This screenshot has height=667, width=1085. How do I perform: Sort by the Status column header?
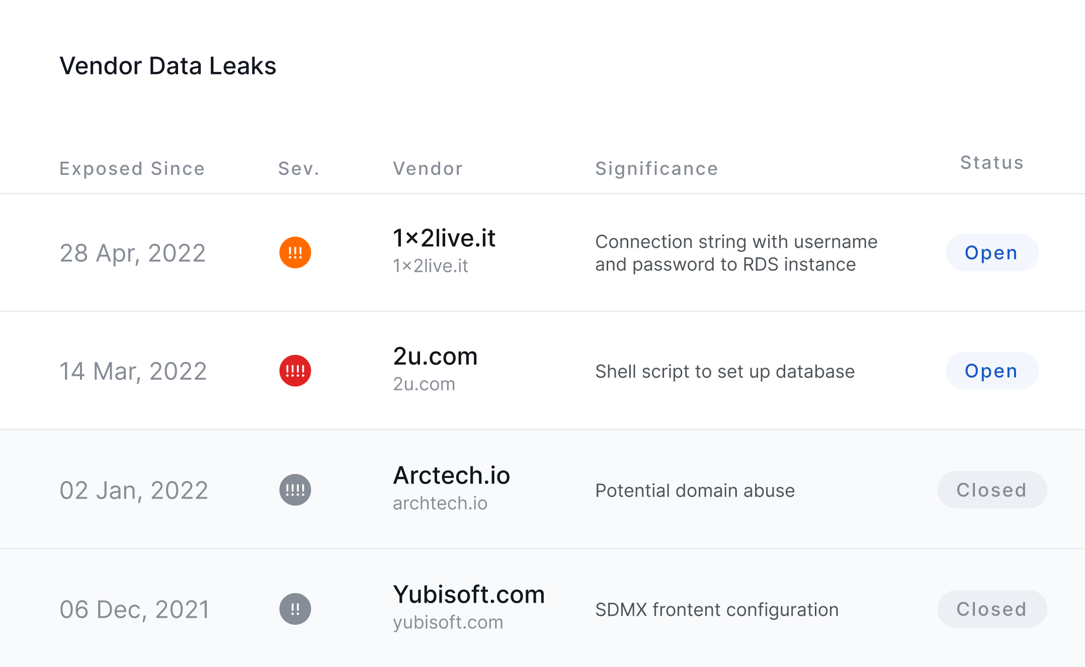(992, 162)
